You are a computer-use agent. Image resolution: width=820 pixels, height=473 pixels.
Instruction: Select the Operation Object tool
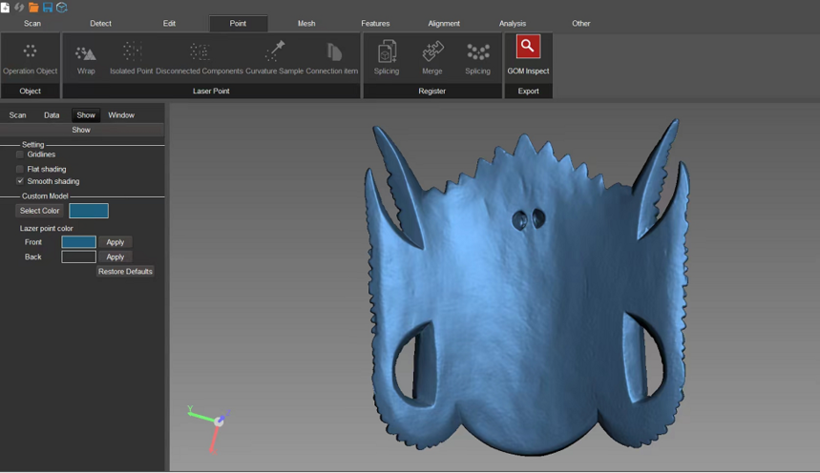click(x=30, y=58)
